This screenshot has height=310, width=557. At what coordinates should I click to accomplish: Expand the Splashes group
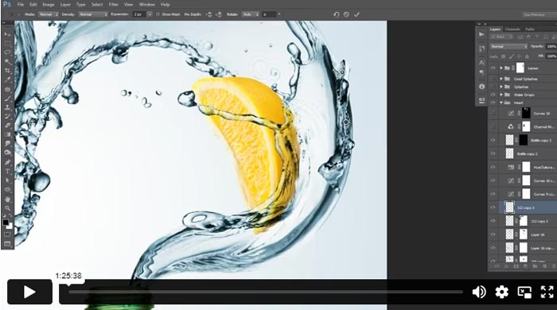point(501,87)
